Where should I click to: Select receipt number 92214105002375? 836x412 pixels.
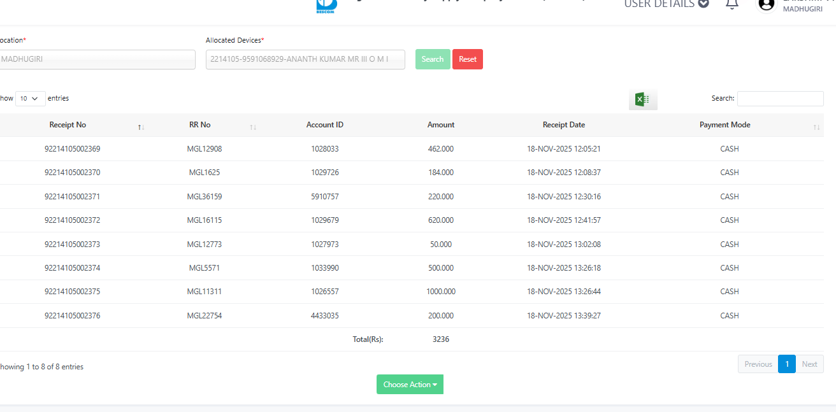(x=72, y=292)
